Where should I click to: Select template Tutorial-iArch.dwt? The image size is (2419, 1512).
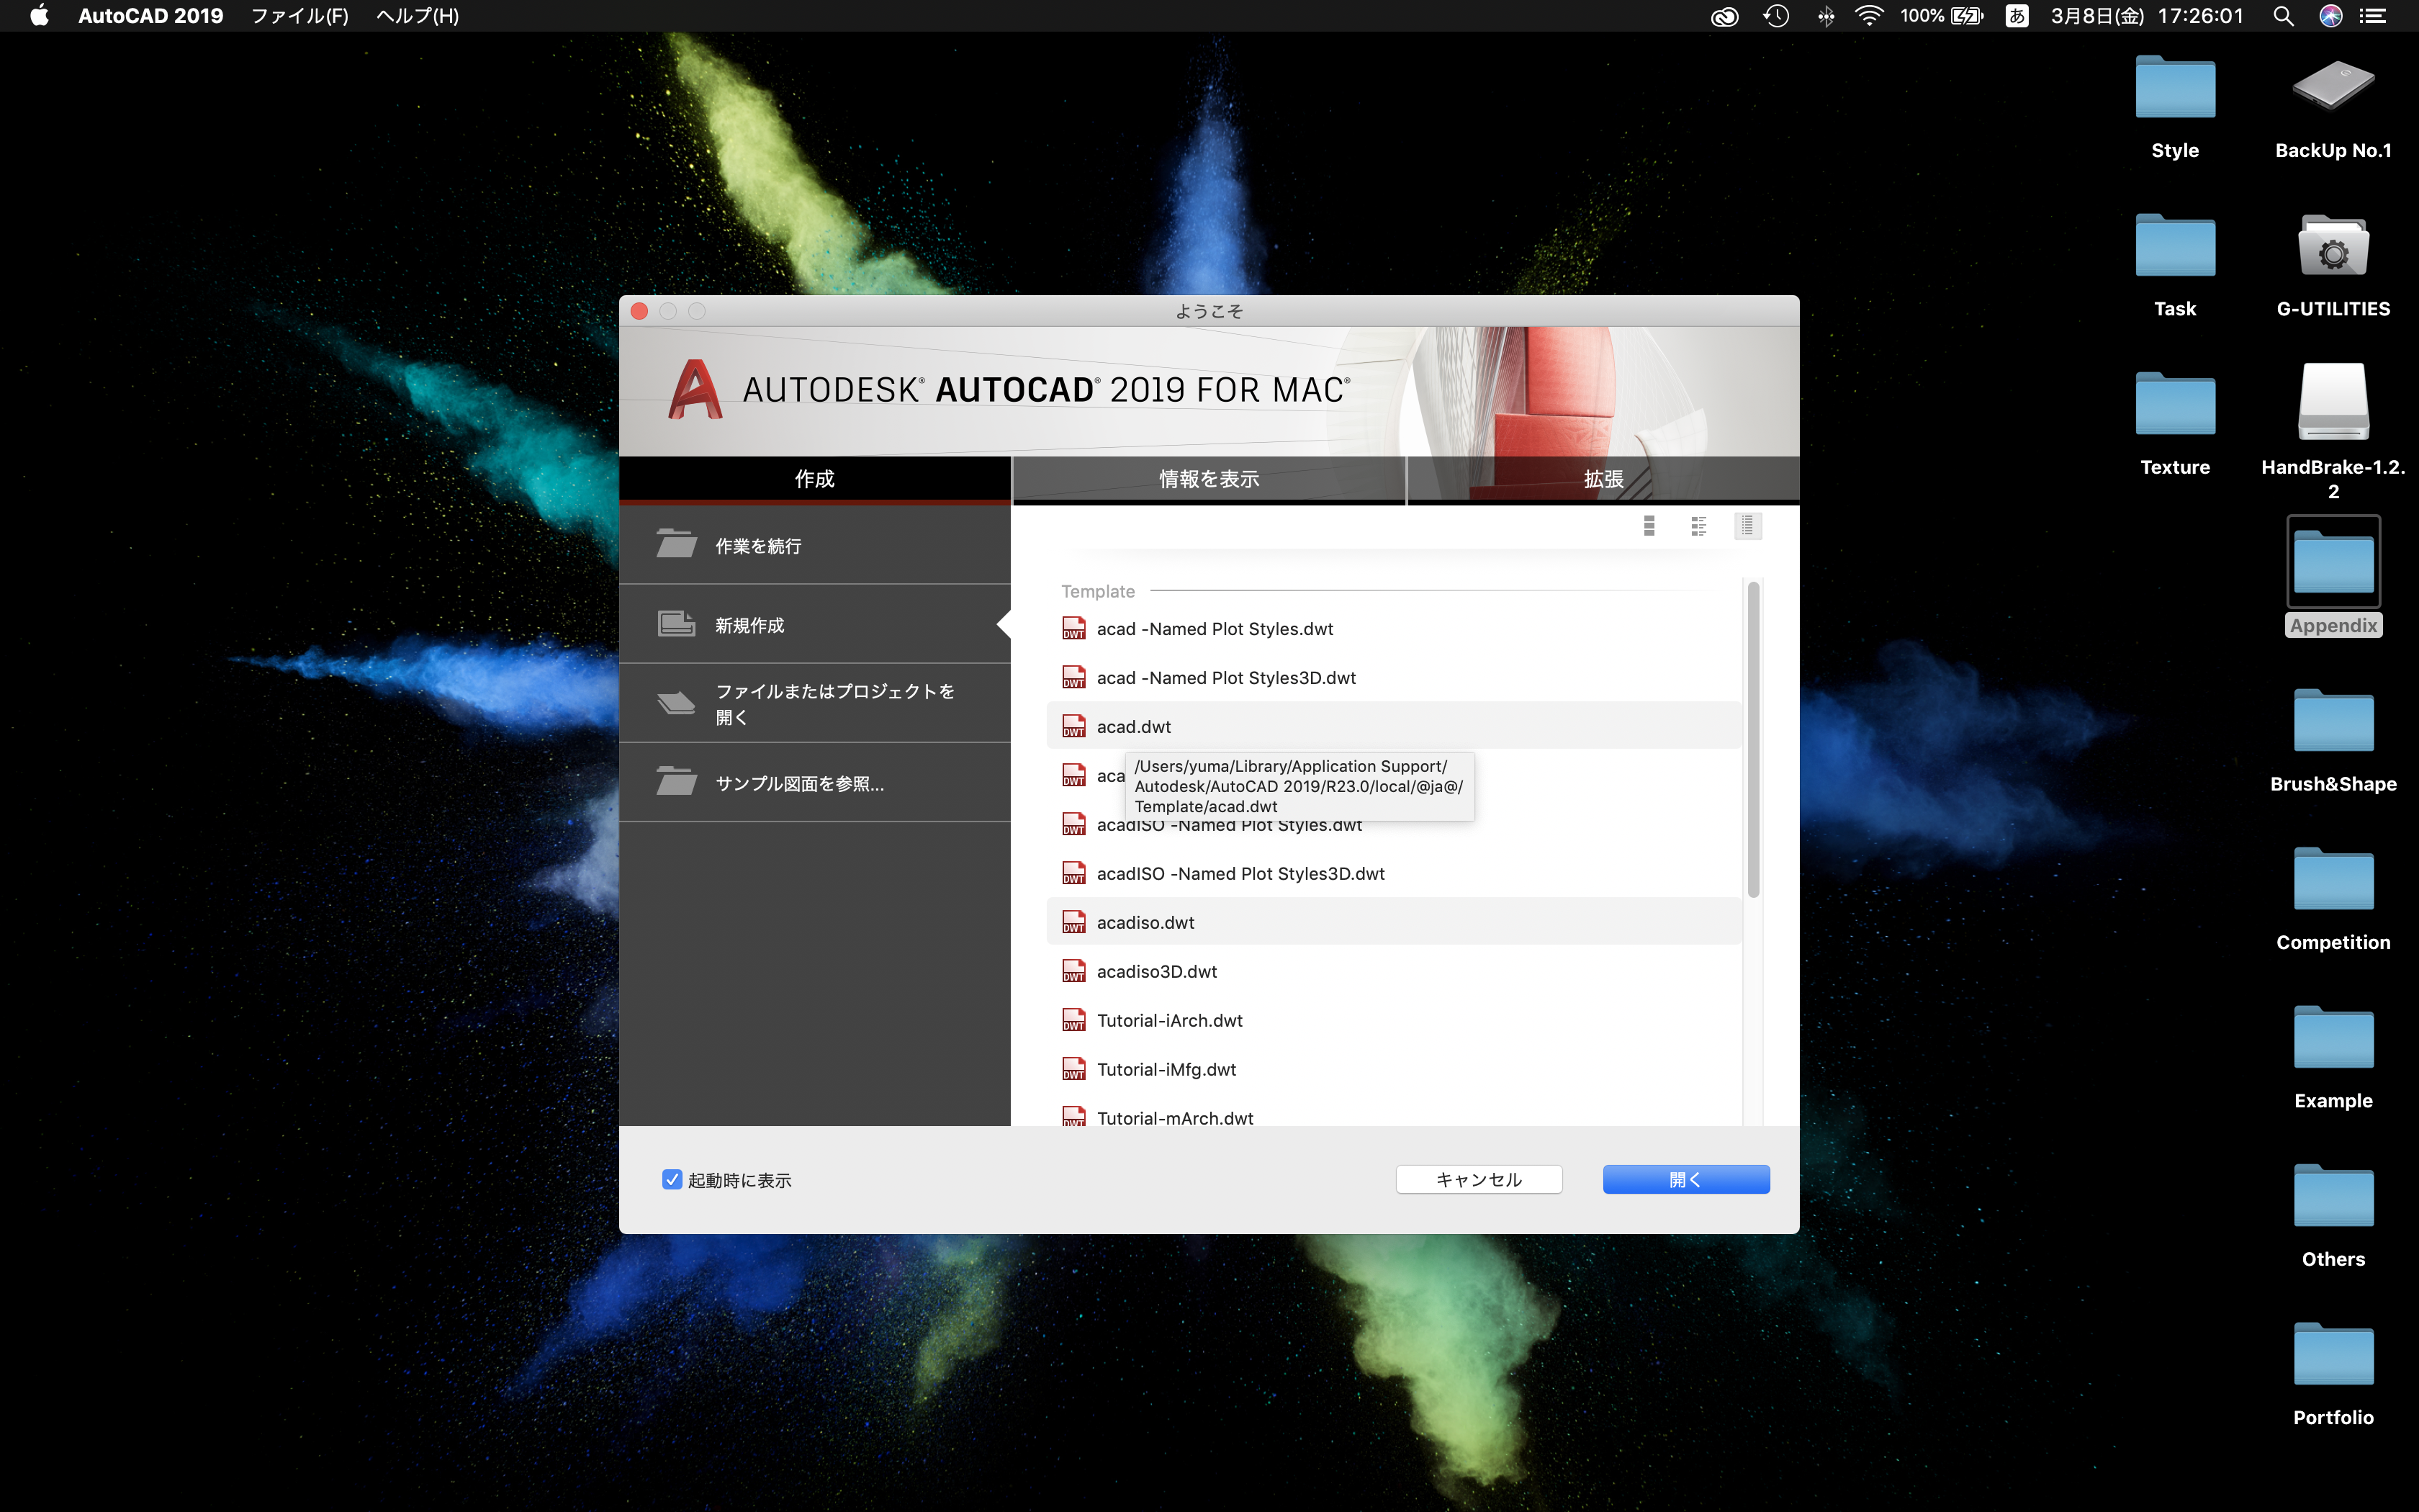[x=1393, y=1021]
